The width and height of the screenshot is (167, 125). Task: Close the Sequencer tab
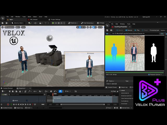click(30, 88)
